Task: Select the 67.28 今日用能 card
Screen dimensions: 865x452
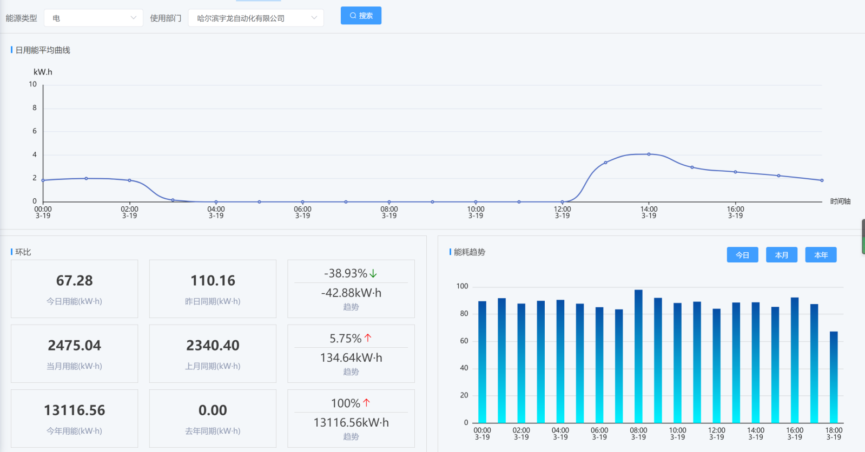Action: tap(74, 289)
